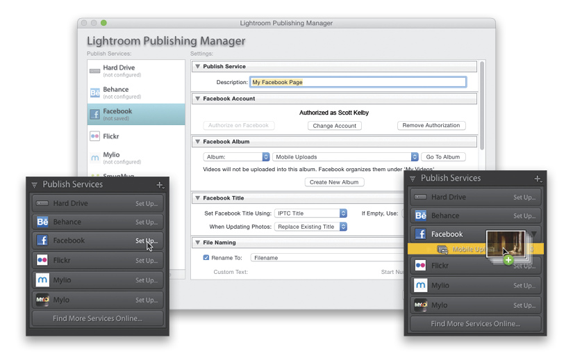Click Set Up next to Facebook in left panel

[x=147, y=241]
